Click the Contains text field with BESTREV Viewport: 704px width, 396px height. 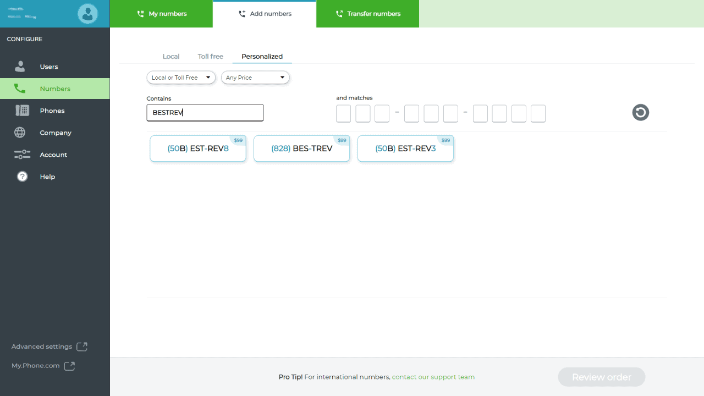205,113
